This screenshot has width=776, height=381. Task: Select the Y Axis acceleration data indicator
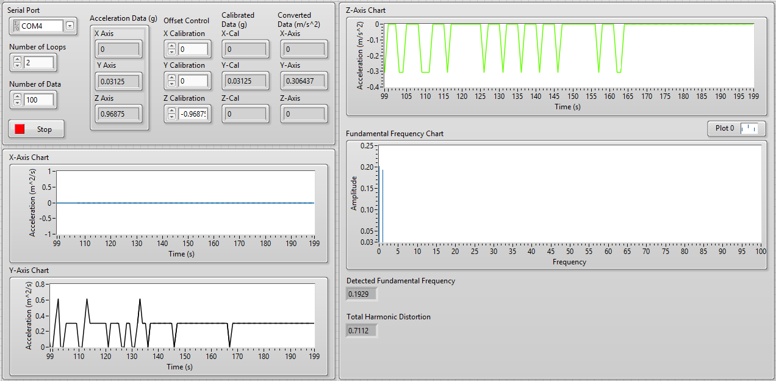(120, 81)
